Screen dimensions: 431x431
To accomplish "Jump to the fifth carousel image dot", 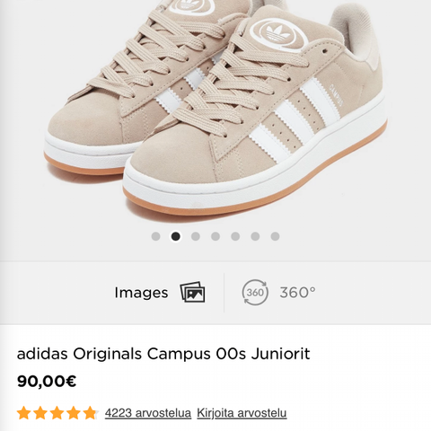I will click(x=235, y=236).
